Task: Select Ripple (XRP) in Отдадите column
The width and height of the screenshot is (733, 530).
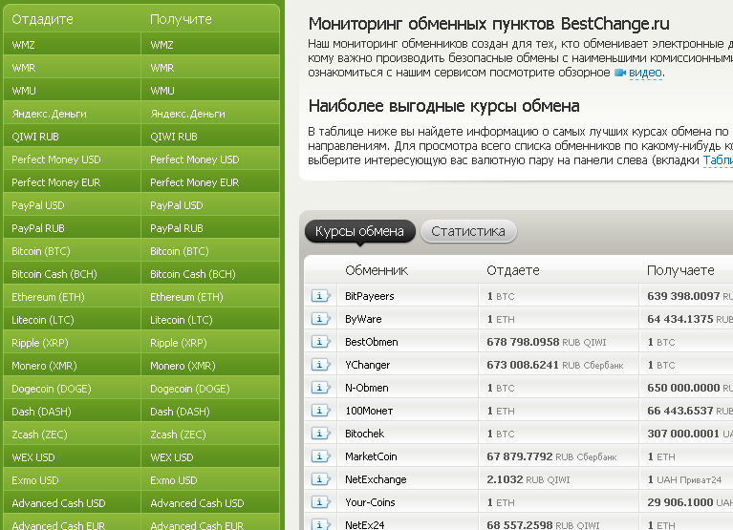Action: (72, 342)
